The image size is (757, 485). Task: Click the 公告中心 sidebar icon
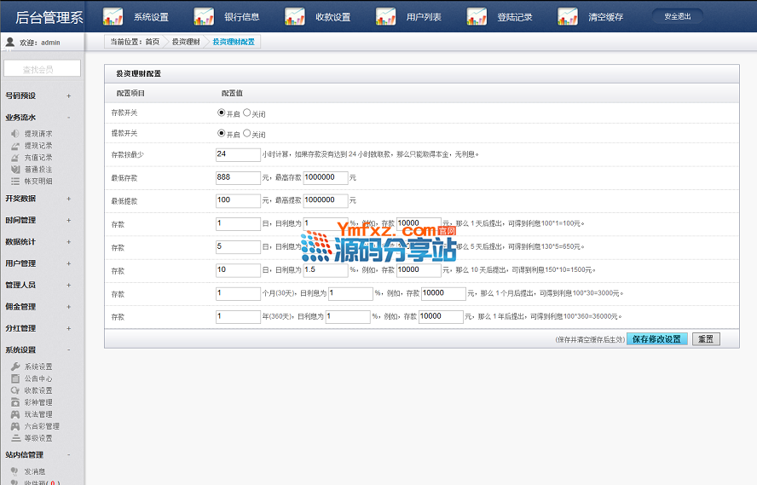click(x=15, y=378)
